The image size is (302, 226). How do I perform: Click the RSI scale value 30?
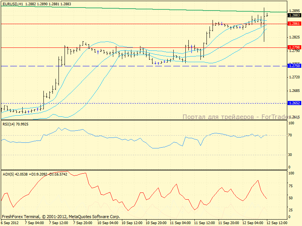pos(291,154)
